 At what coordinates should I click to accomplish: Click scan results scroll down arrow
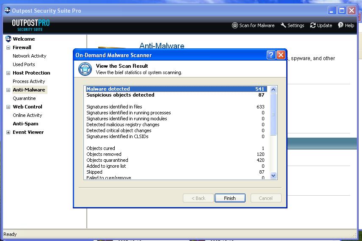[x=273, y=176]
